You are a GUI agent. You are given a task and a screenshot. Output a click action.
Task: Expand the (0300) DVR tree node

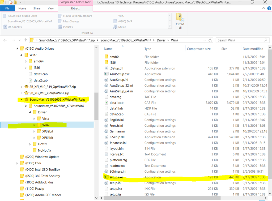17,163
